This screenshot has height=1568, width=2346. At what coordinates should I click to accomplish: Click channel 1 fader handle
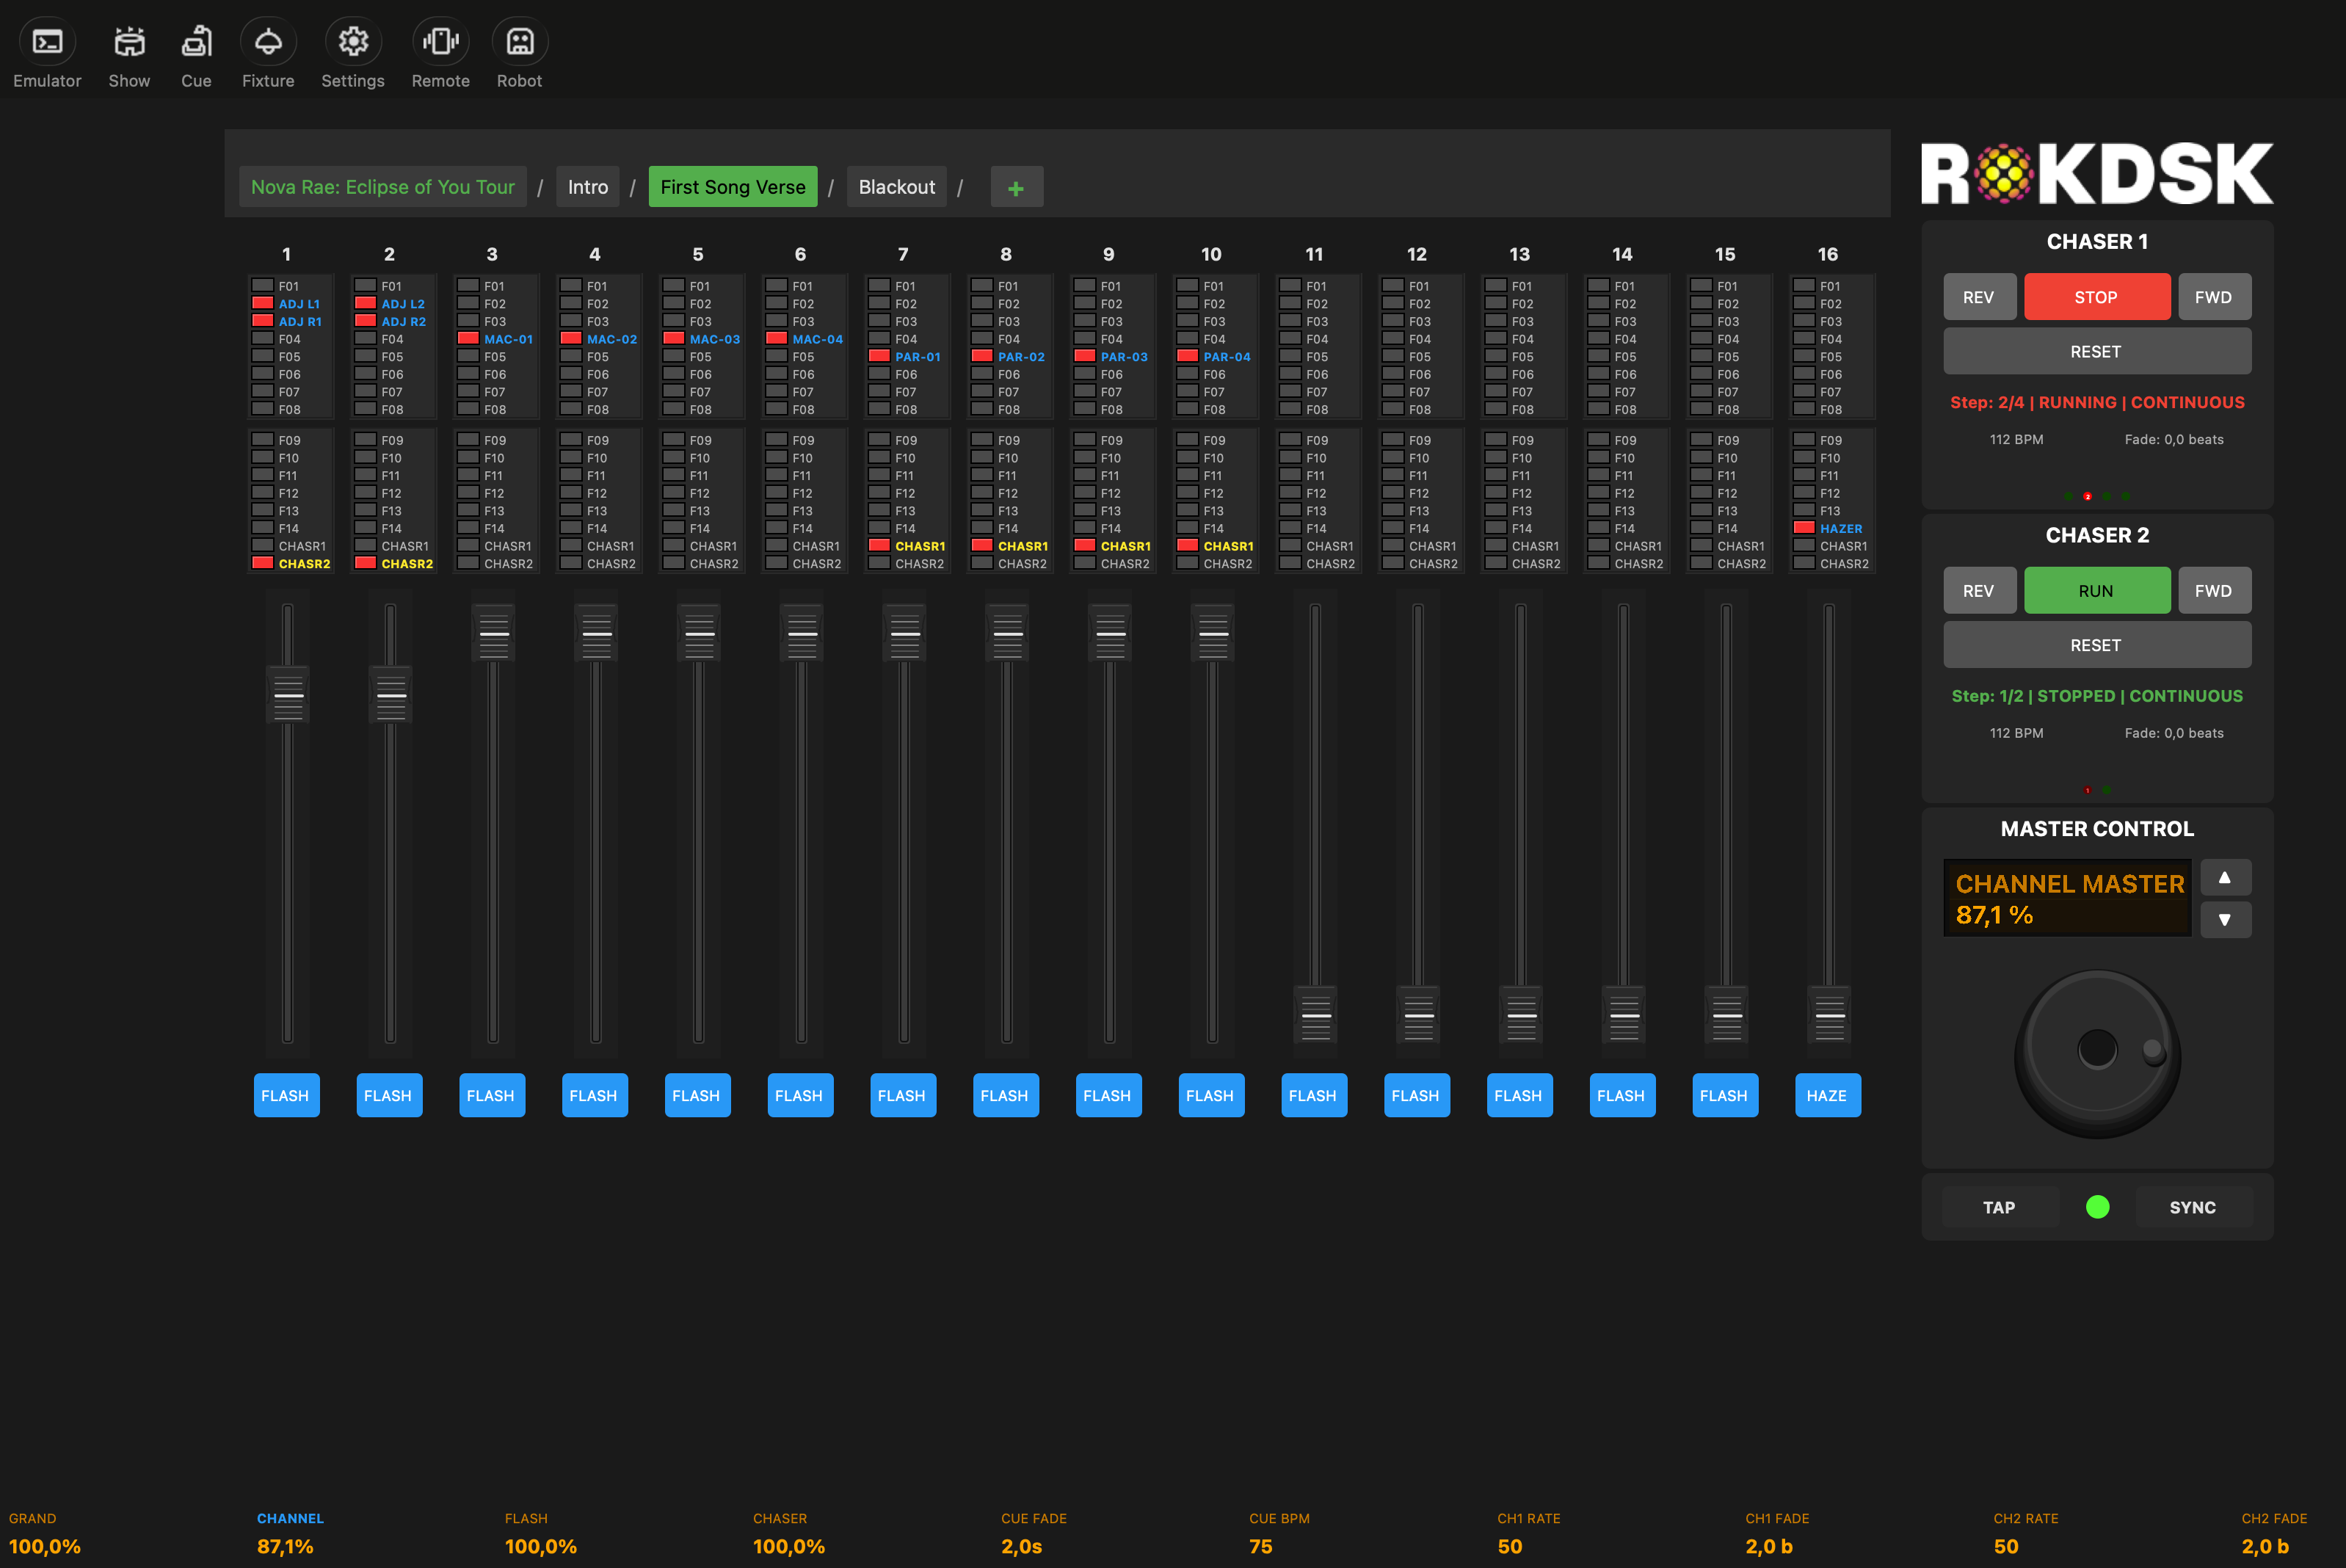[288, 696]
